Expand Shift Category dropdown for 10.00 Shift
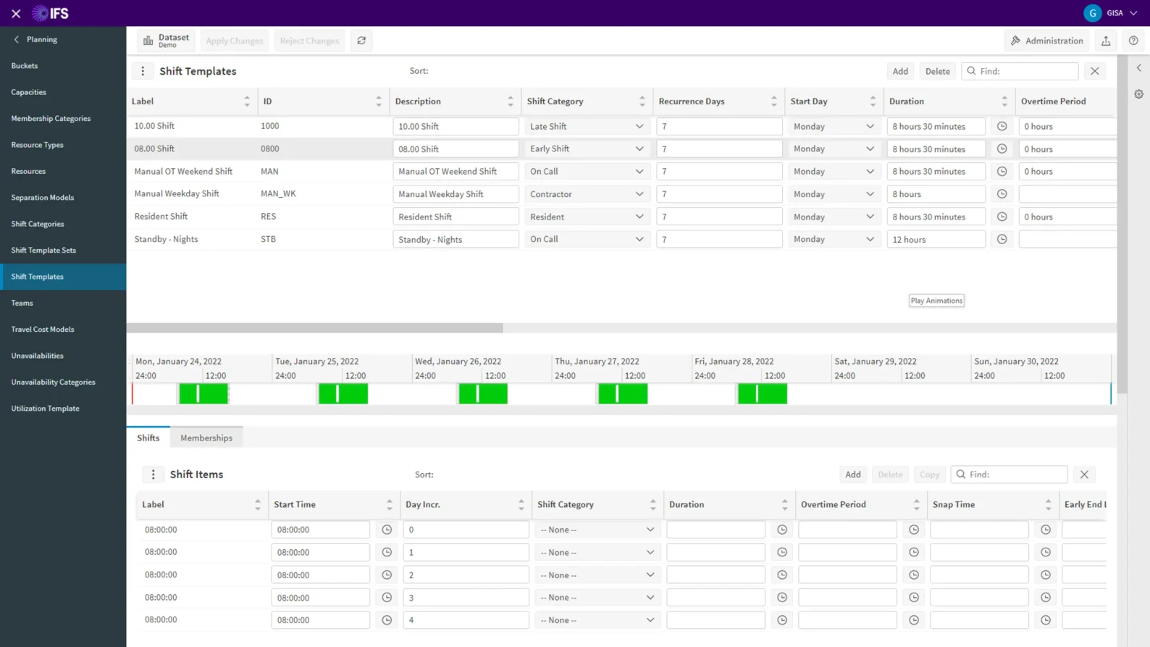The width and height of the screenshot is (1150, 647). pyautogui.click(x=639, y=126)
